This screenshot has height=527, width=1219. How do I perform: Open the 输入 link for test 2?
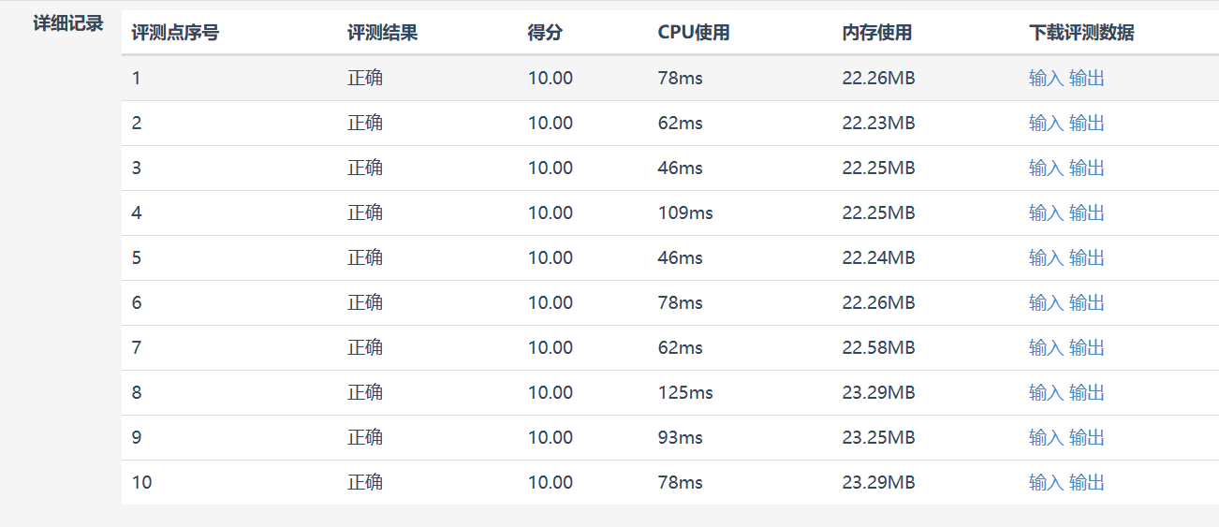click(x=1046, y=124)
